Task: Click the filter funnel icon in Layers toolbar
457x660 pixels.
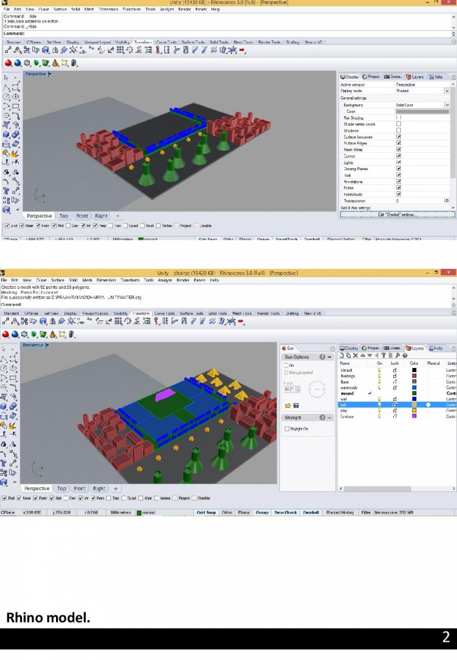Action: [384, 355]
